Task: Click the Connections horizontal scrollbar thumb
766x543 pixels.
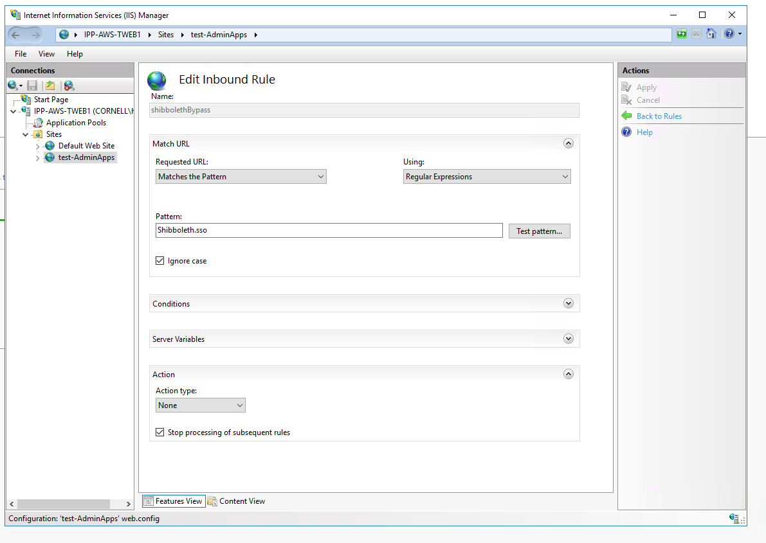Action: 64,504
